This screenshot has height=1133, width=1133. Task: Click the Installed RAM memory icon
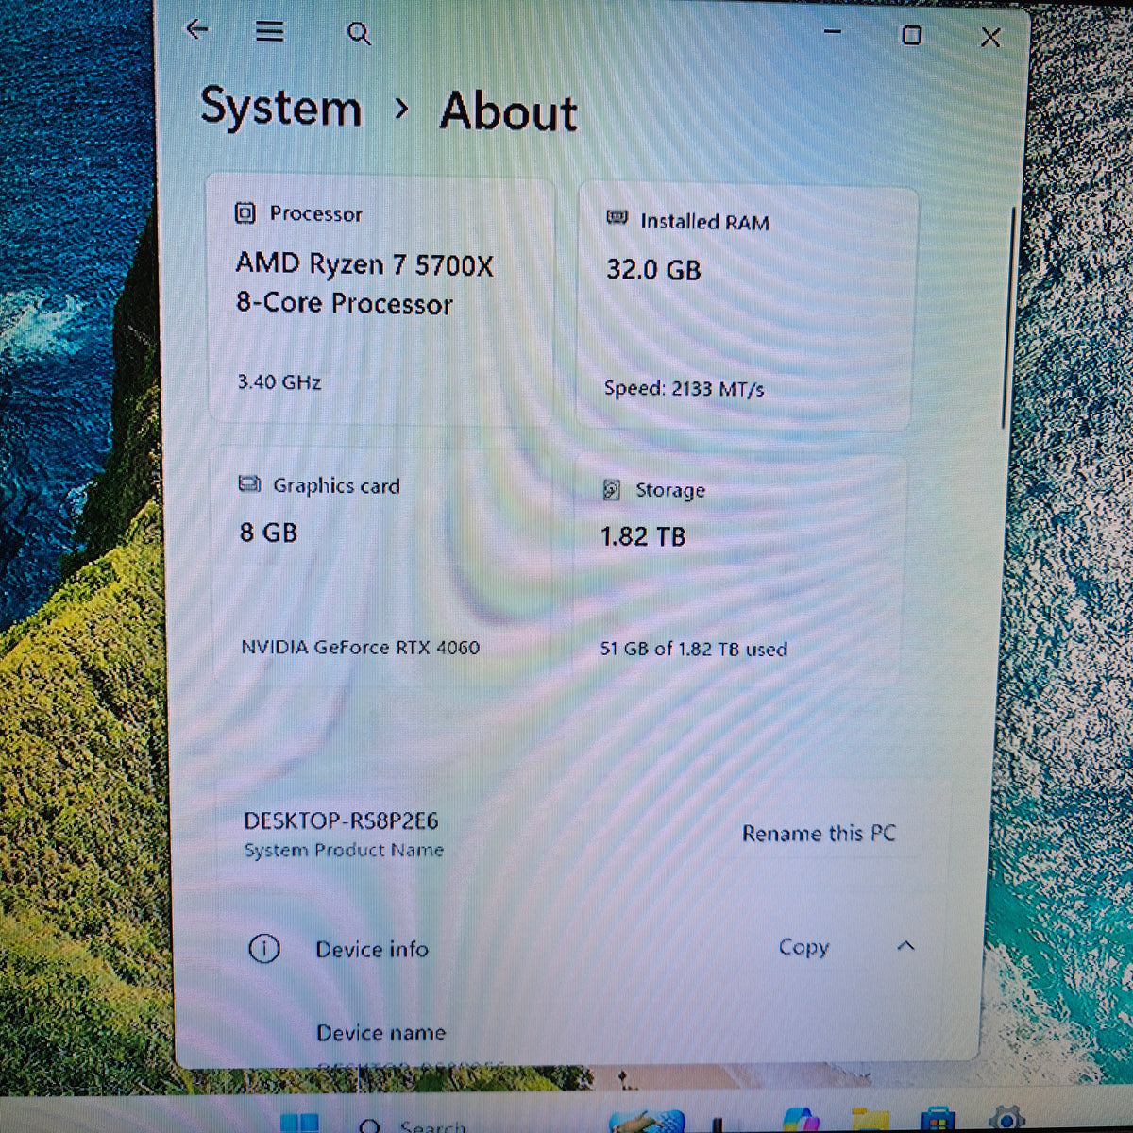[x=617, y=218]
